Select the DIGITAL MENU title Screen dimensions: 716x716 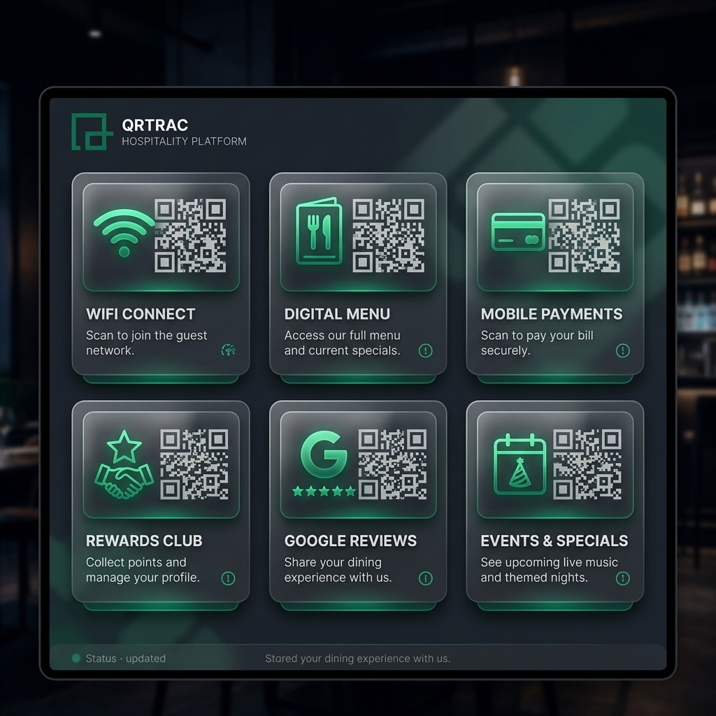(x=337, y=314)
